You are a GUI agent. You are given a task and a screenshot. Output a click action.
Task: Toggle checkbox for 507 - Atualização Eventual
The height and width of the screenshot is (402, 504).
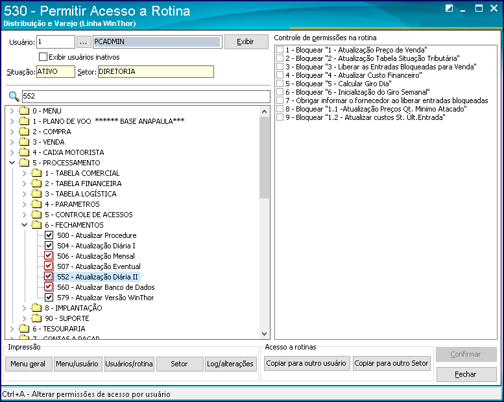tap(49, 266)
